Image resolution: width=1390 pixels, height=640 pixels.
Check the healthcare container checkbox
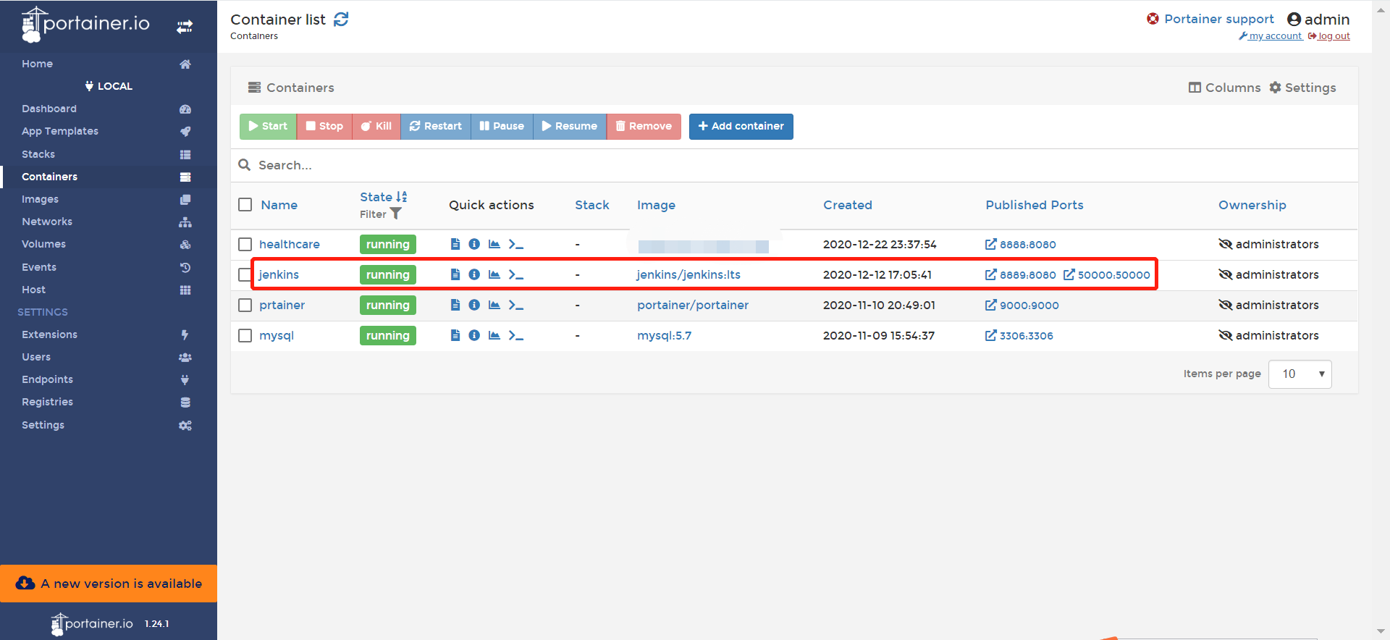[245, 245]
